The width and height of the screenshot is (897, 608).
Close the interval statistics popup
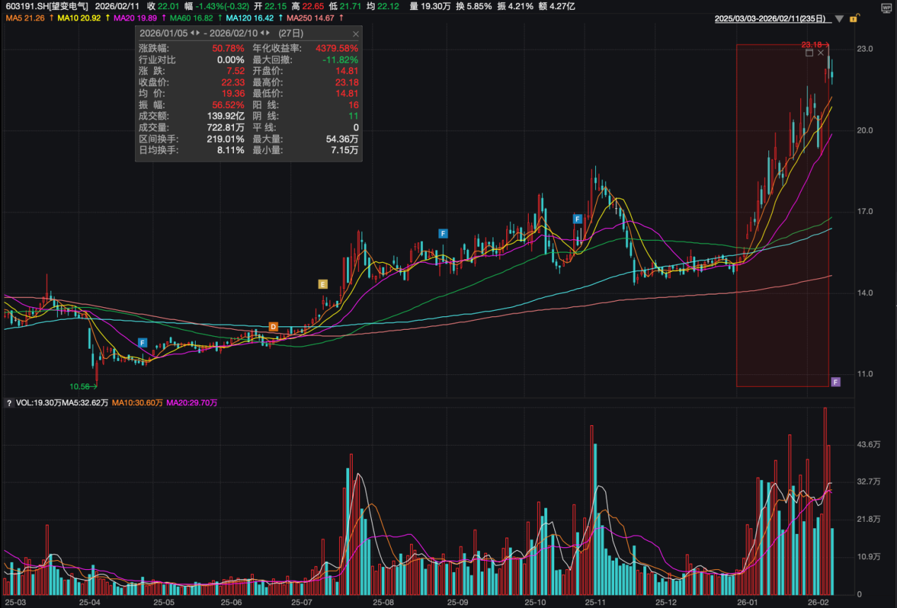point(356,34)
